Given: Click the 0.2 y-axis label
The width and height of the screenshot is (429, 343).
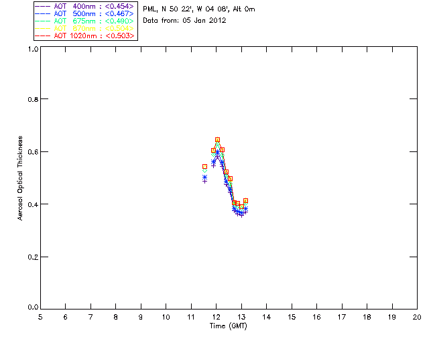Looking at the screenshot, I should [33, 257].
